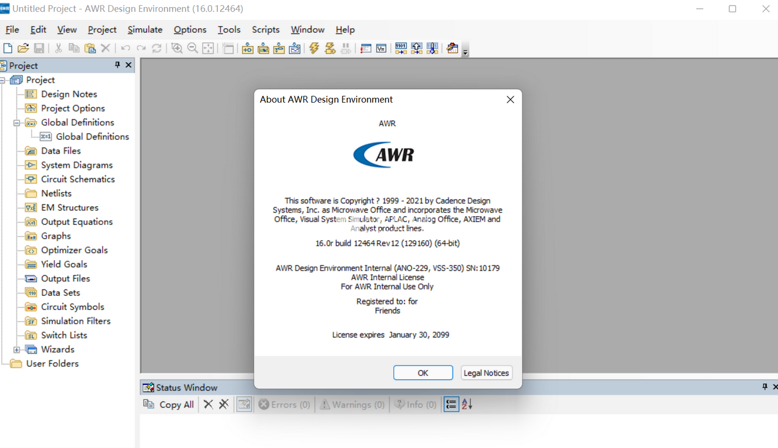The image size is (778, 448).
Task: Click the Open Project folder icon
Action: (x=23, y=48)
